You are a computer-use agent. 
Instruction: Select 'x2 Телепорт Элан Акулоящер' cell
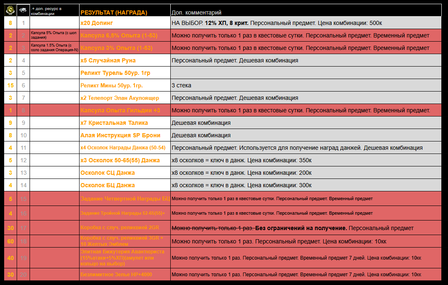120,98
